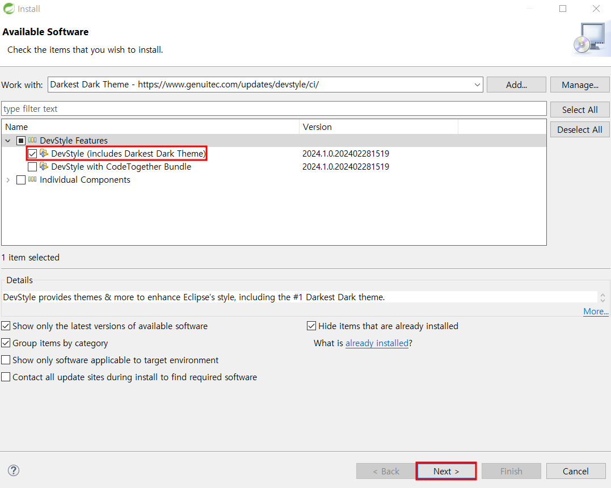611x488 pixels.
Task: Click the Manage... button
Action: coord(580,85)
